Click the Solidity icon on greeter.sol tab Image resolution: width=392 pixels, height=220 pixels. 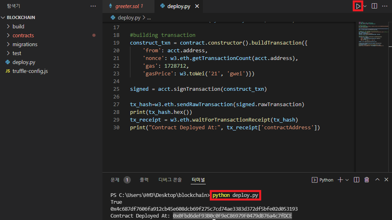111,6
